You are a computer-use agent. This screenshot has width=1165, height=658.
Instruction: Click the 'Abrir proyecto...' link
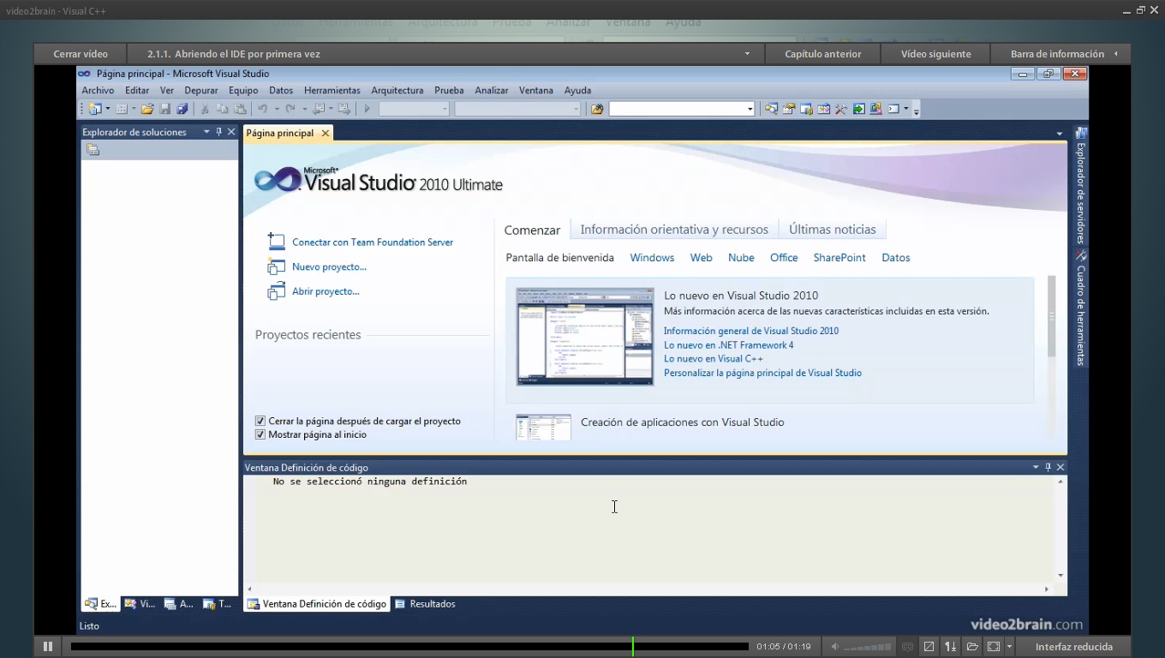(x=326, y=291)
